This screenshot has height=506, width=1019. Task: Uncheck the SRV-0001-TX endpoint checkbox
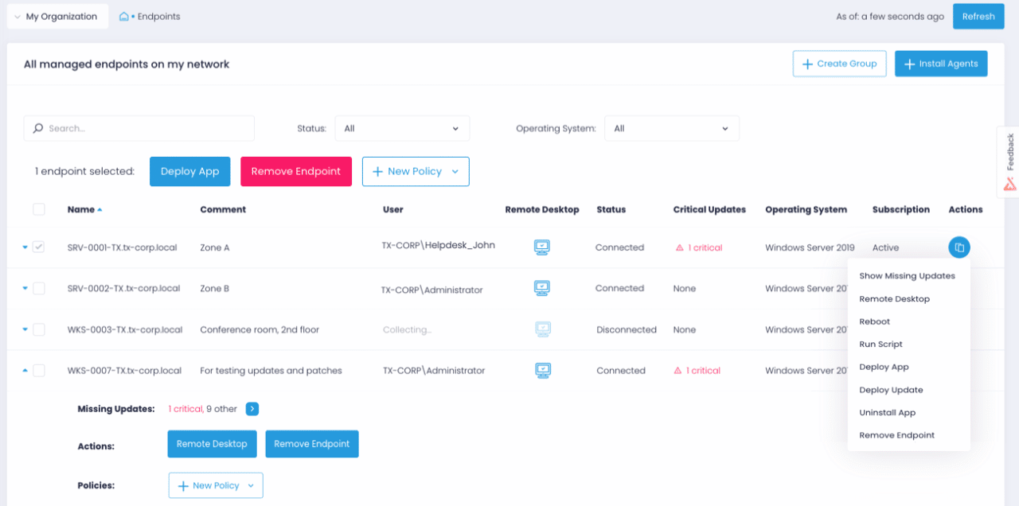pyautogui.click(x=39, y=247)
